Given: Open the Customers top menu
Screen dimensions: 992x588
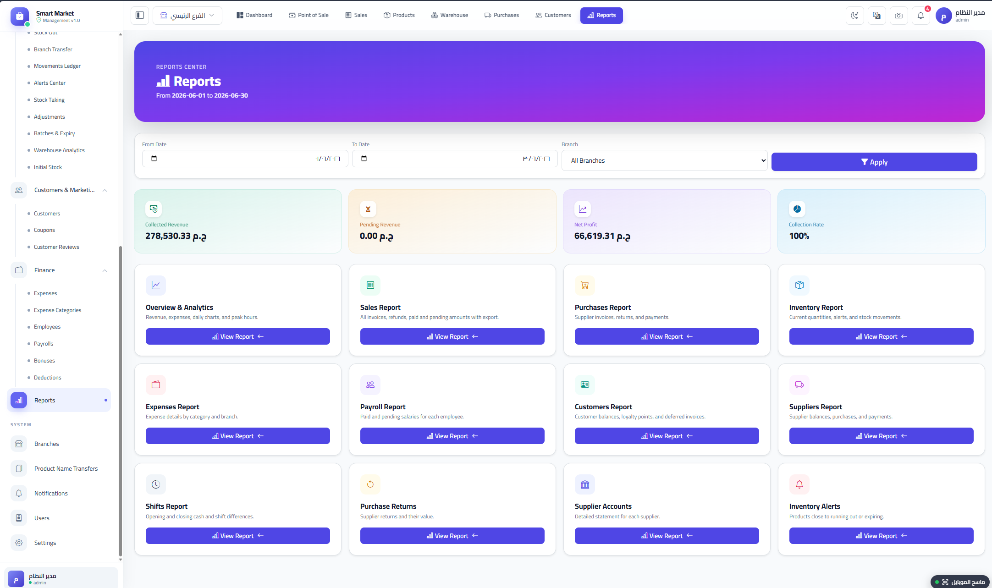Looking at the screenshot, I should click(553, 15).
